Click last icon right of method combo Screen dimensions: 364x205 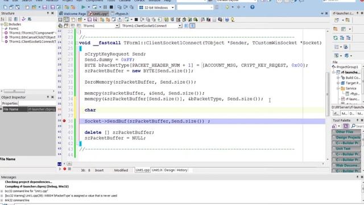[192, 26]
